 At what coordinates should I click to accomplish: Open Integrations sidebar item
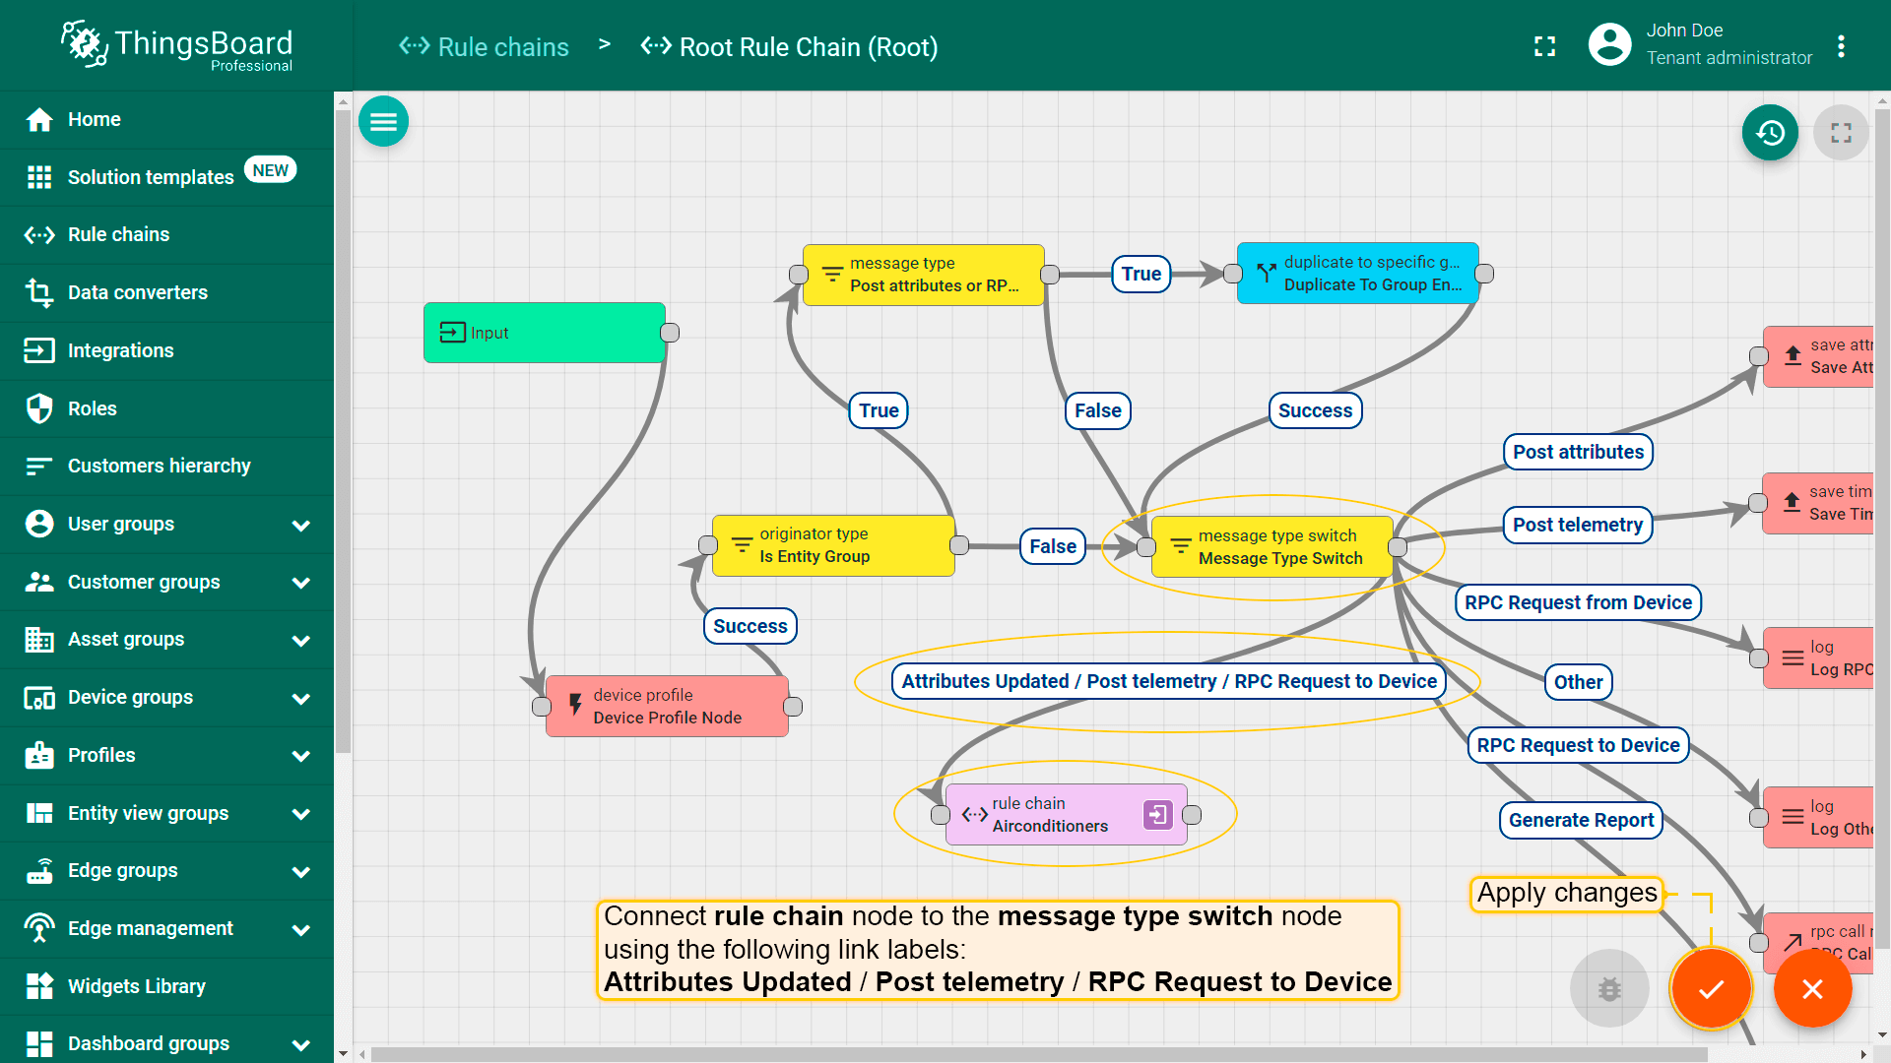(x=167, y=350)
